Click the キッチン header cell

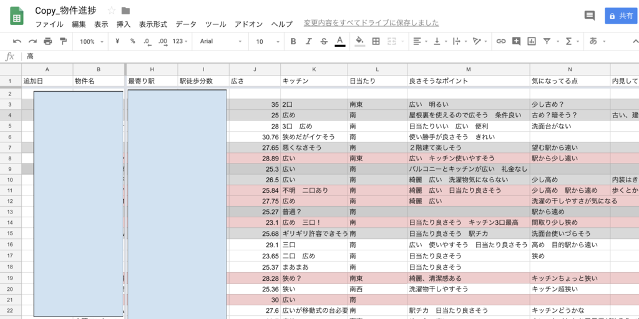pos(314,81)
